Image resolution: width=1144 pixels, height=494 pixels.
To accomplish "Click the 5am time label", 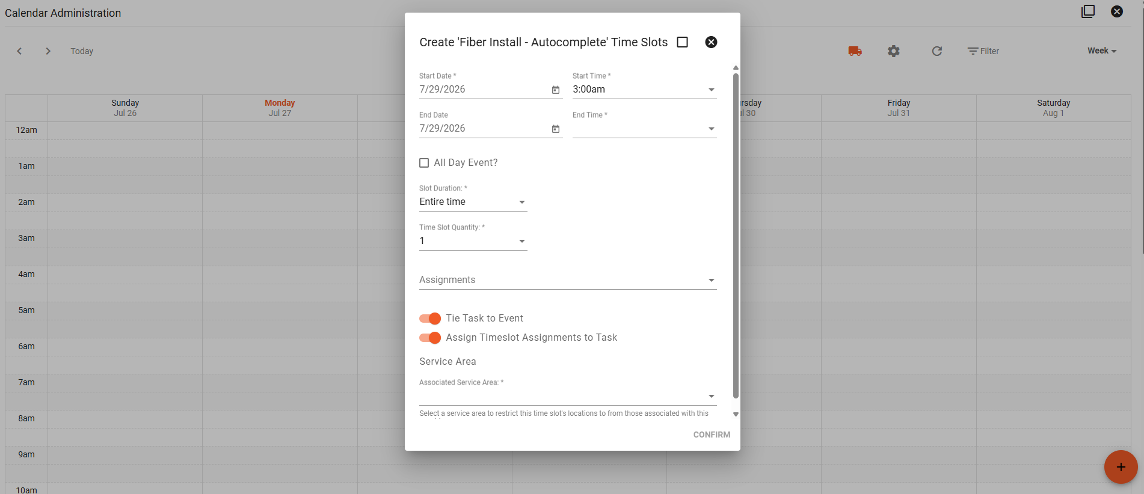I will pyautogui.click(x=26, y=310).
